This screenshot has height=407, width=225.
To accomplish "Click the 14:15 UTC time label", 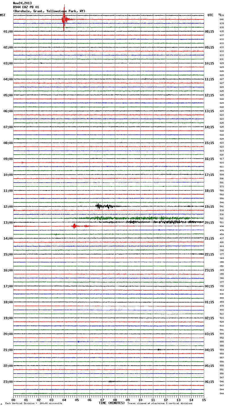I will [209, 127].
